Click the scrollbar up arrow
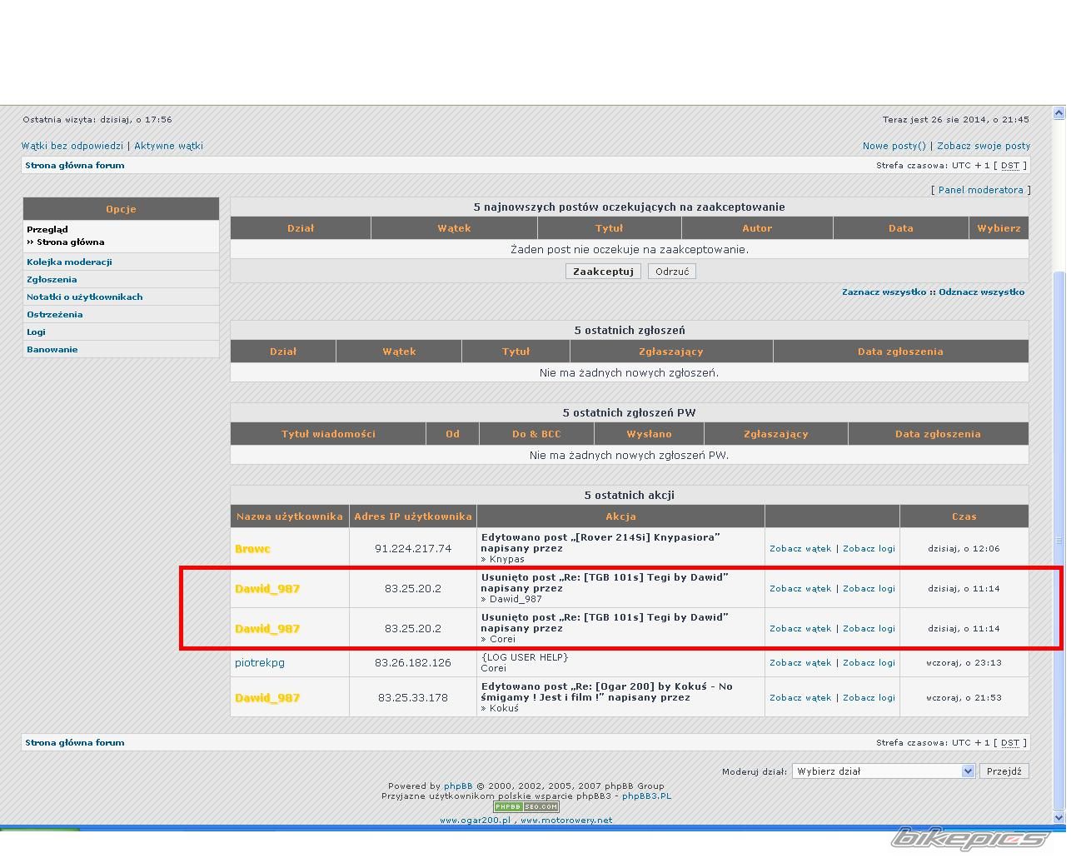 (1059, 113)
